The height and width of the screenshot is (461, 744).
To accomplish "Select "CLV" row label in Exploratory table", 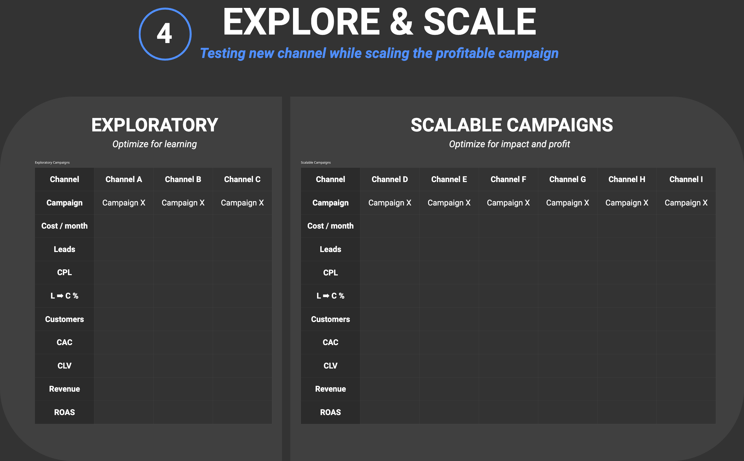I will pos(64,366).
